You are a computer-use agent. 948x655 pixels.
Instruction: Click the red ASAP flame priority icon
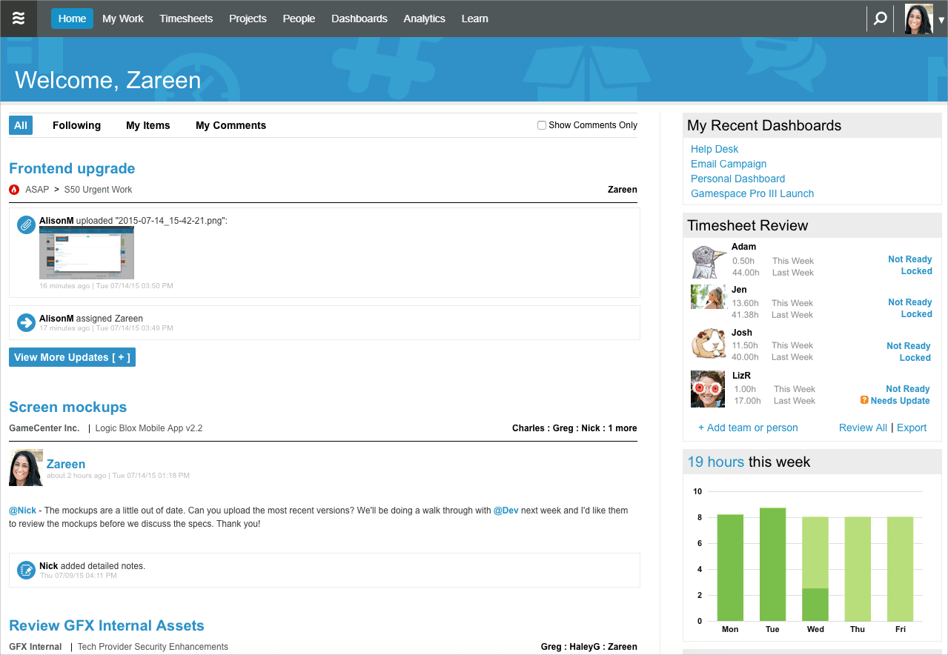[x=14, y=190]
